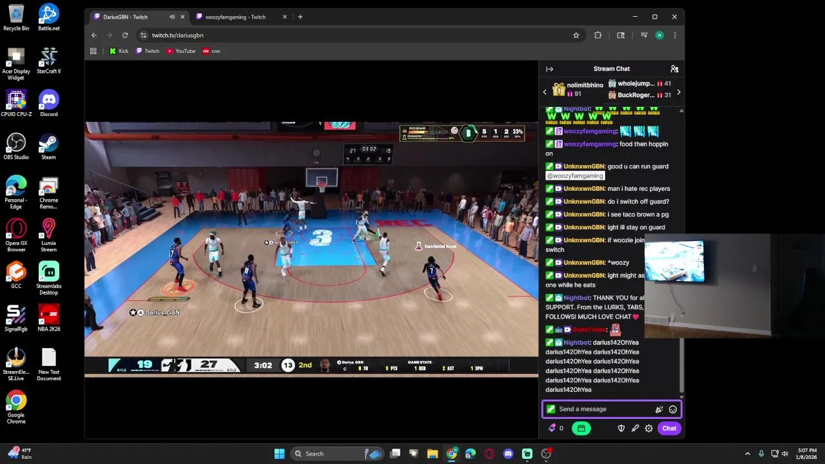
Task: Open SignalRgb desktop shortcut
Action: tap(16, 319)
